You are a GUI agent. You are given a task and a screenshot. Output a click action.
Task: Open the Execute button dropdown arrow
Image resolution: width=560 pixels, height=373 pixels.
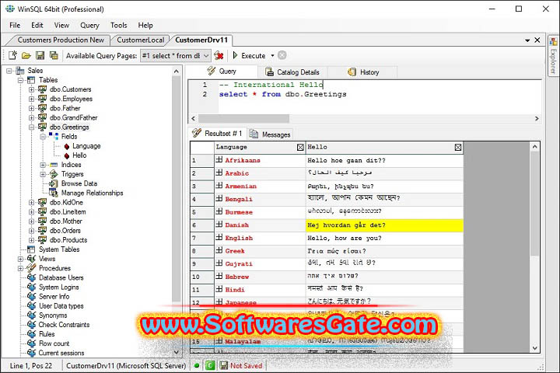(272, 56)
